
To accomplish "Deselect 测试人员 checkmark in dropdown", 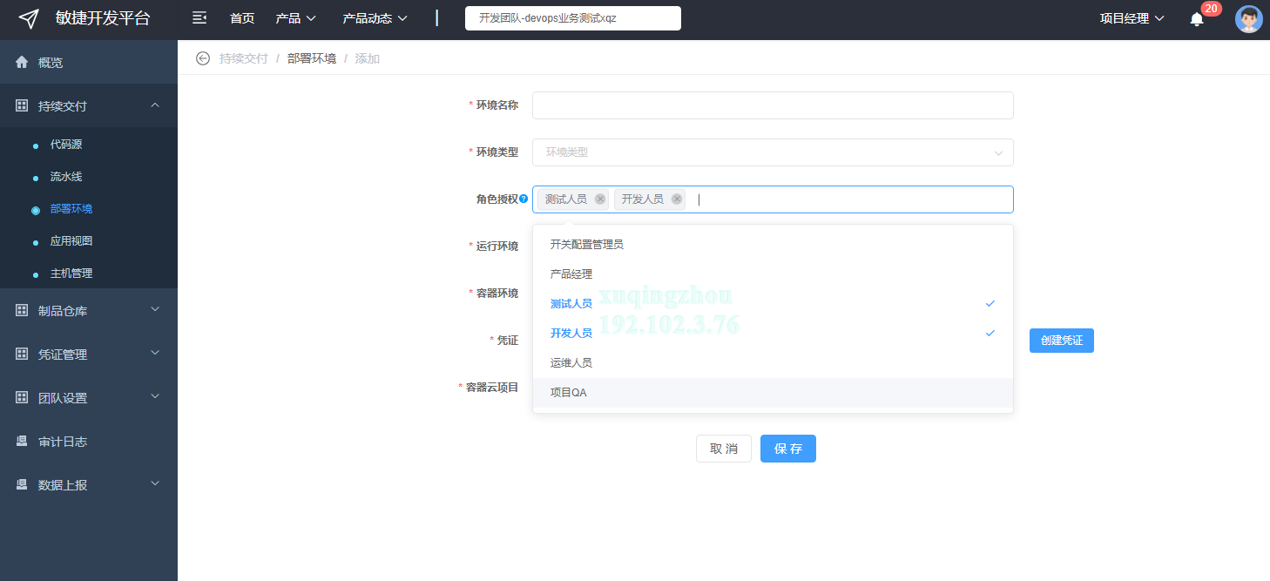I will [x=990, y=304].
